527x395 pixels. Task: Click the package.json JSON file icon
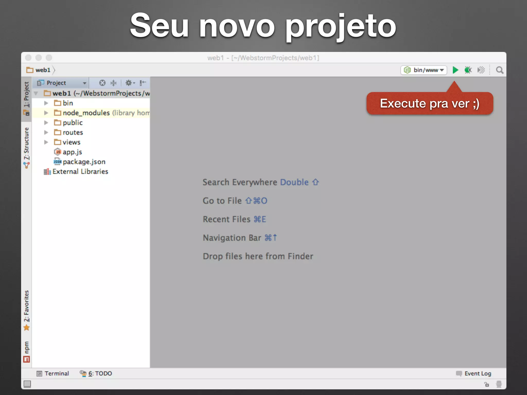(x=57, y=162)
